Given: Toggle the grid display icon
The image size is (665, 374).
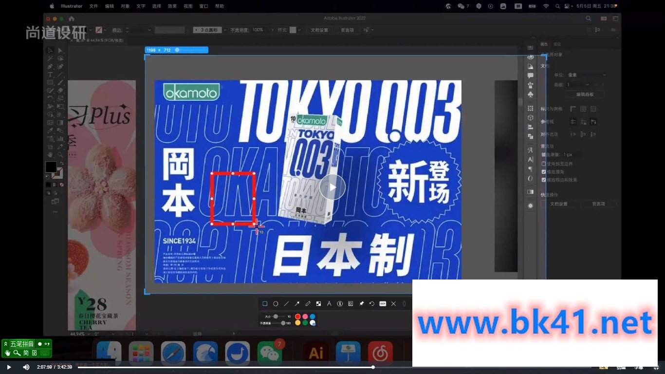Looking at the screenshot, I should click(583, 109).
